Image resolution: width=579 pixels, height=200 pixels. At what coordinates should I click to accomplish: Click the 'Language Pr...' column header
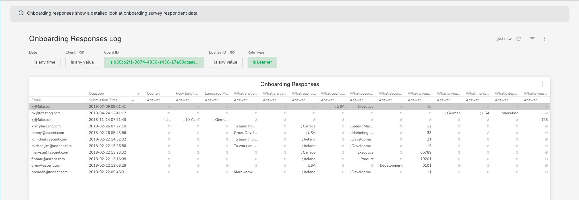click(x=217, y=93)
